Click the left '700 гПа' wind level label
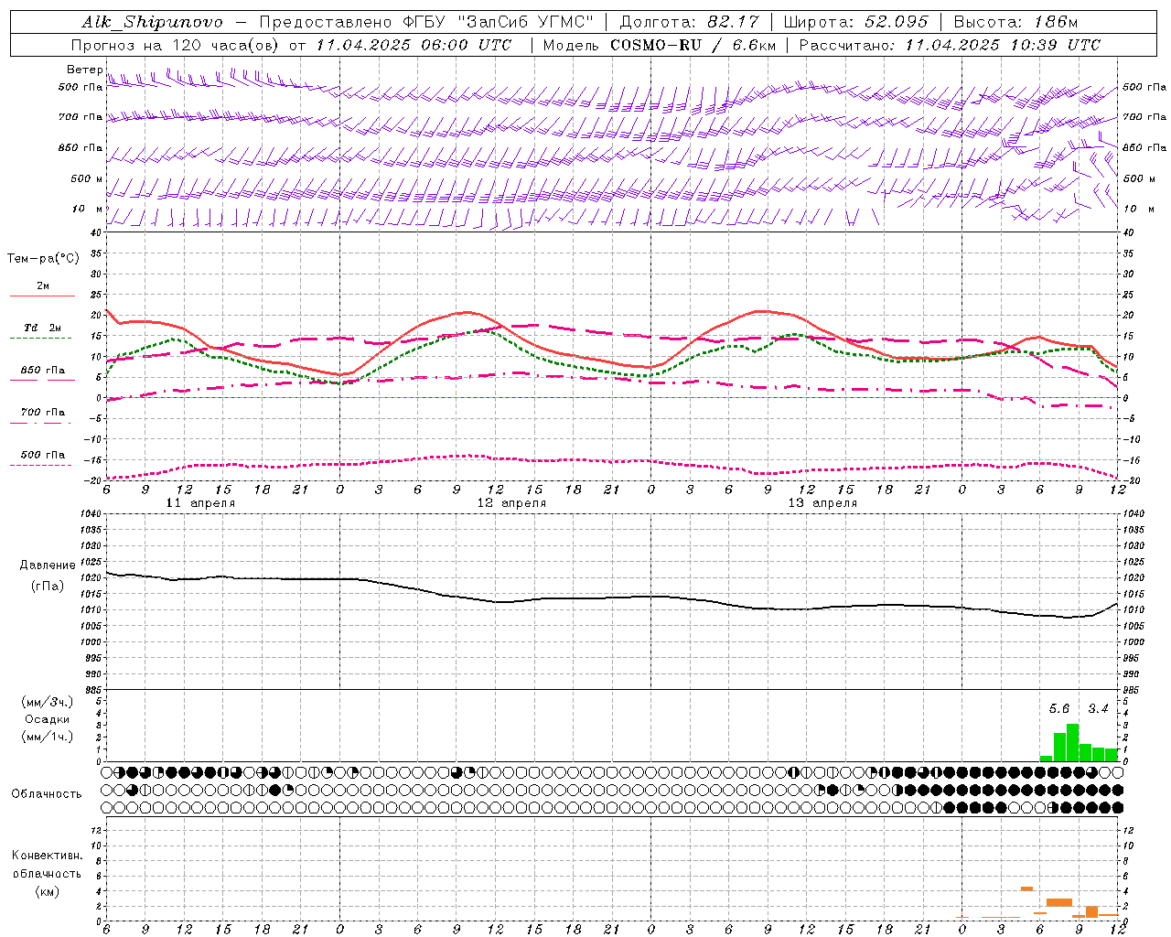The height and width of the screenshot is (937, 1171). [x=81, y=117]
